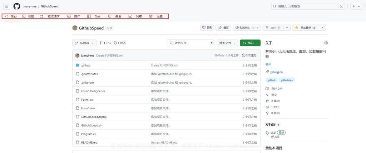The image size is (366, 153).
Task: Click the githubdns topic tag
Action: coord(287,80)
